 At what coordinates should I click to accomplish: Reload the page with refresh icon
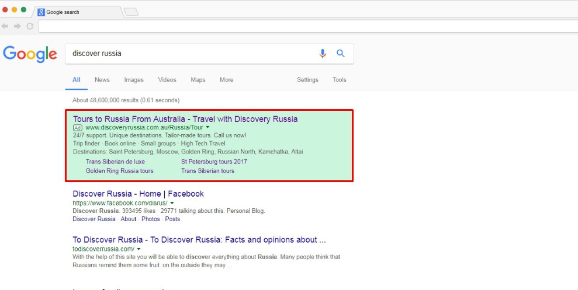(x=30, y=26)
